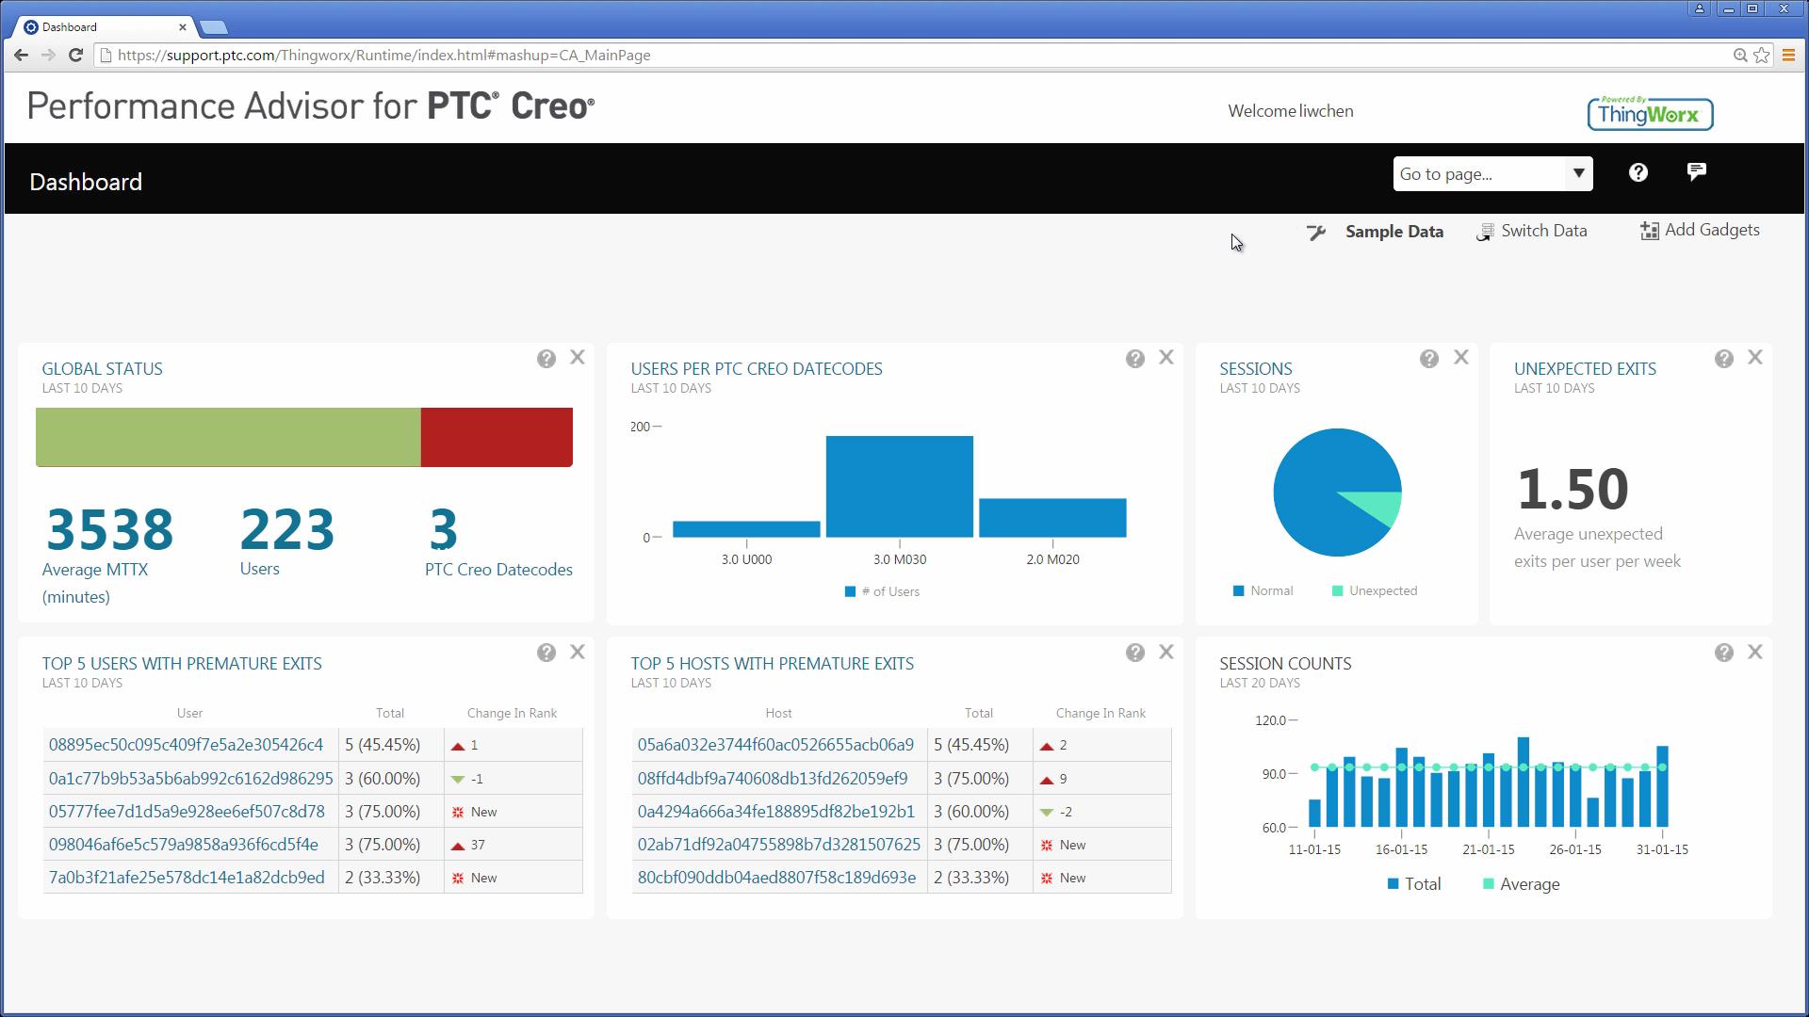Toggle the Average legend in Session Counts
This screenshot has height=1017, width=1809.
pos(1521,884)
